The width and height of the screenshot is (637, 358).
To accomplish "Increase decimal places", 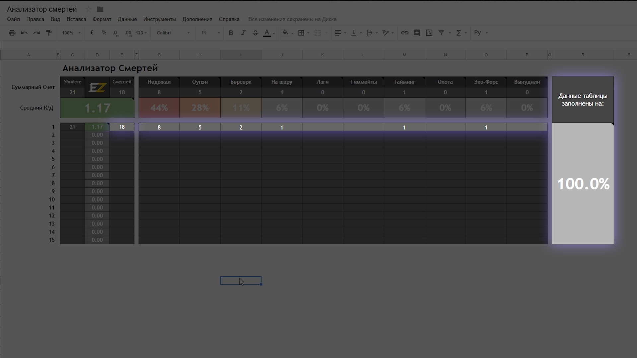I will tap(128, 33).
